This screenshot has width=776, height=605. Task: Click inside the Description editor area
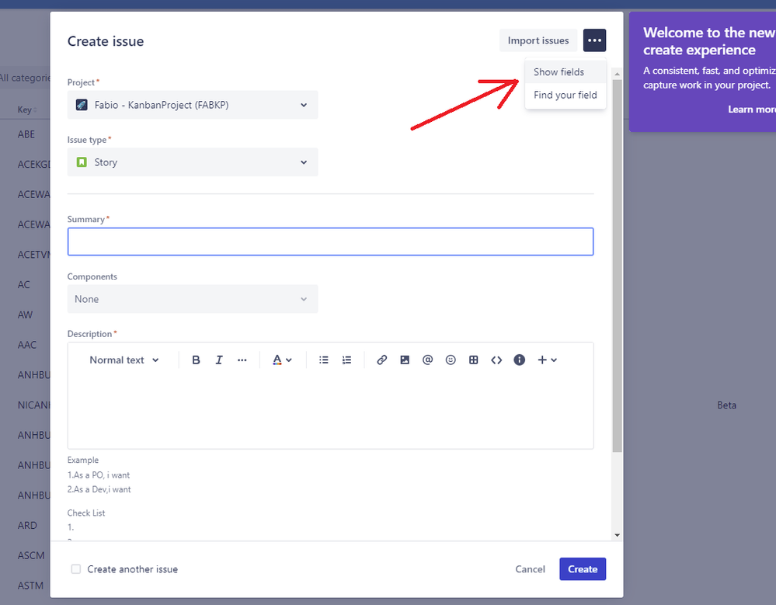tap(331, 411)
